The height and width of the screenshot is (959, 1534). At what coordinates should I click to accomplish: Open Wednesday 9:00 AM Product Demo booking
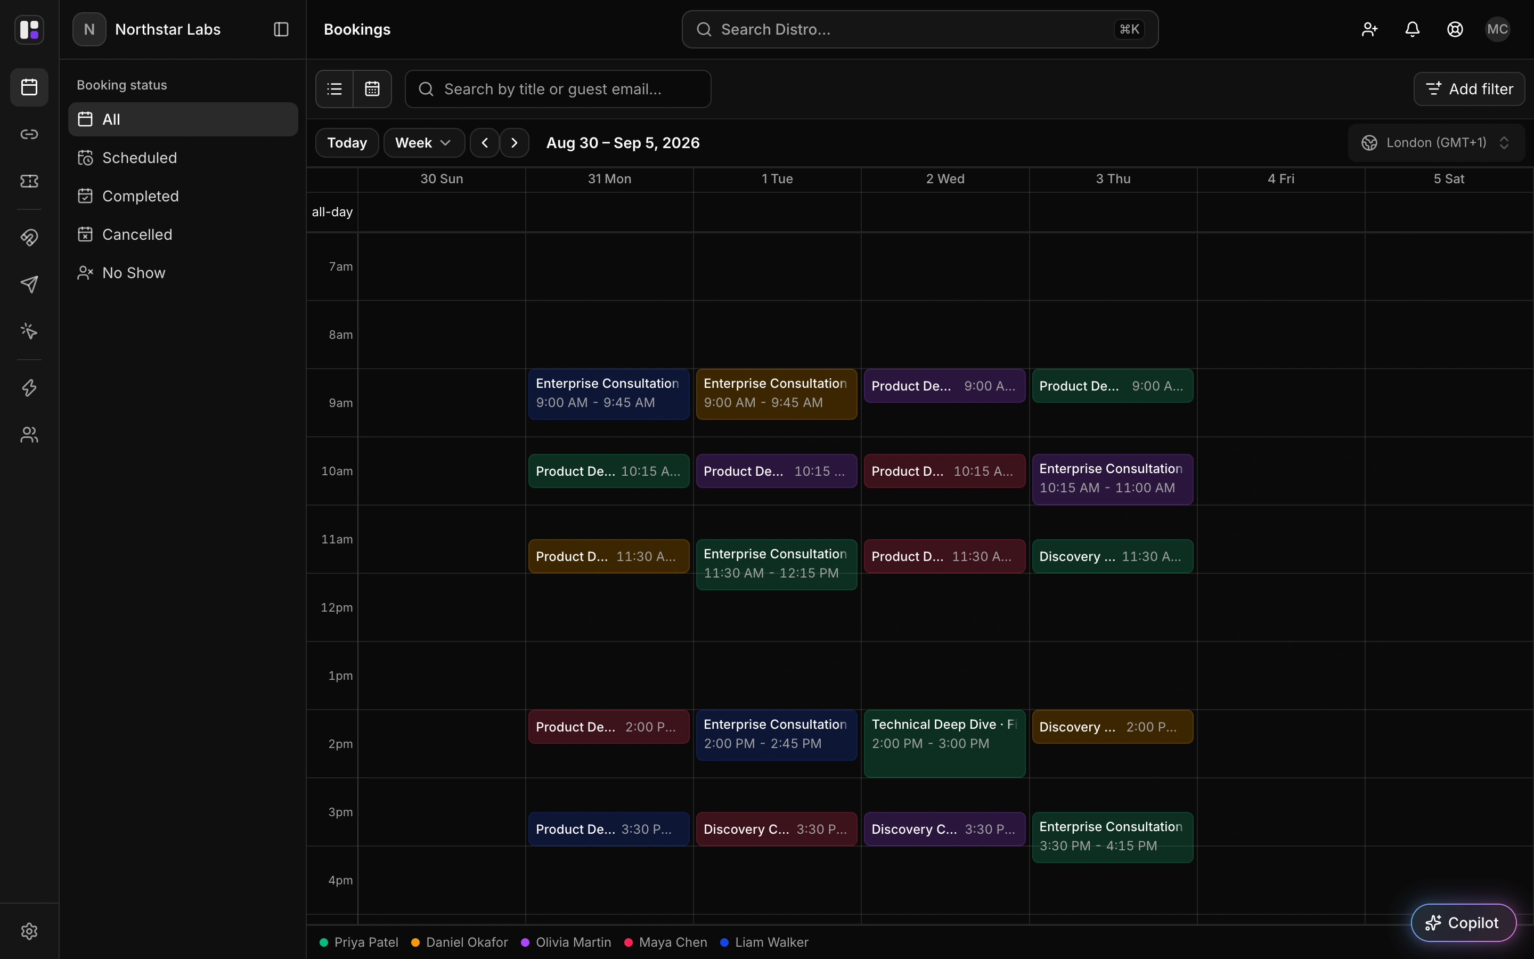pos(944,386)
